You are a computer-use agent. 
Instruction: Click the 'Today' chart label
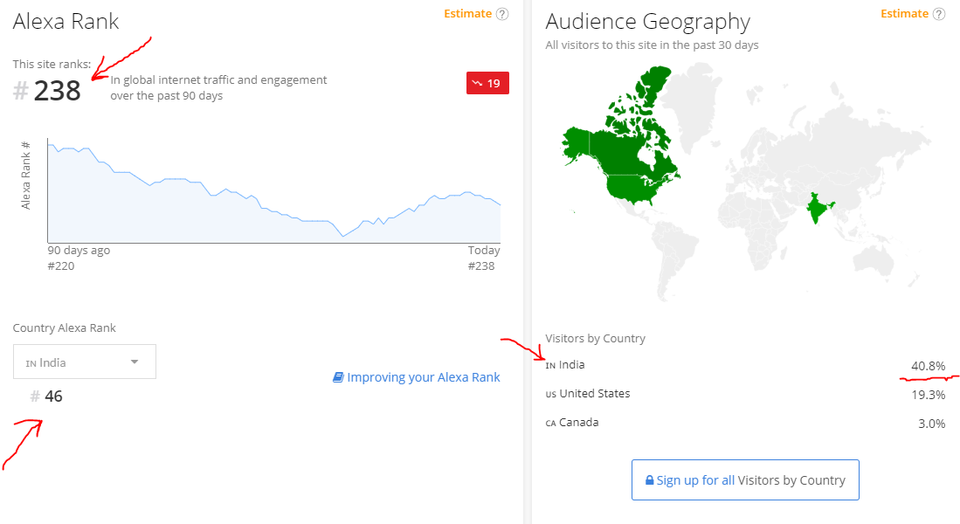[484, 250]
